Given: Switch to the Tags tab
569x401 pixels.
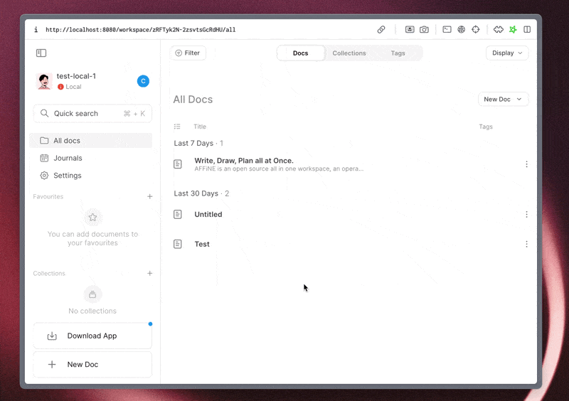Looking at the screenshot, I should coord(398,53).
